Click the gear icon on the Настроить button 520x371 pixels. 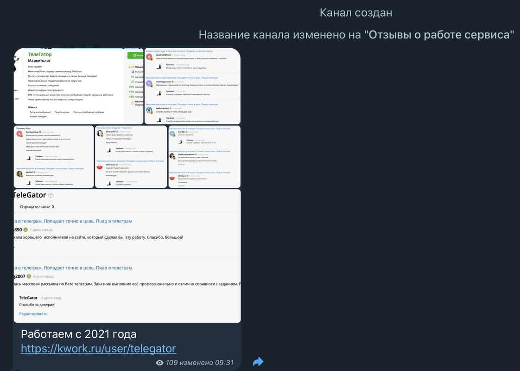click(134, 55)
